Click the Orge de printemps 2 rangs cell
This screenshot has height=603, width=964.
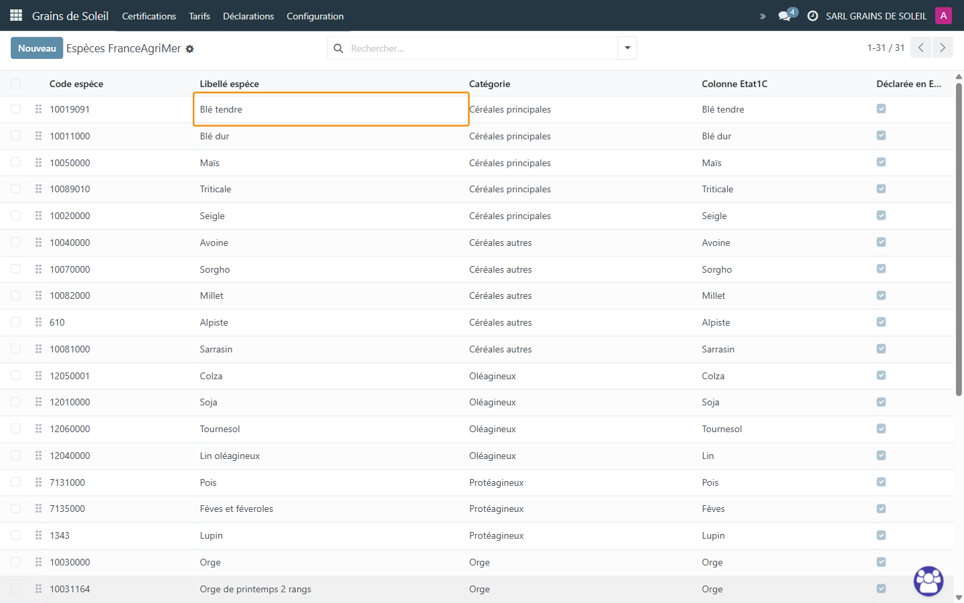255,589
